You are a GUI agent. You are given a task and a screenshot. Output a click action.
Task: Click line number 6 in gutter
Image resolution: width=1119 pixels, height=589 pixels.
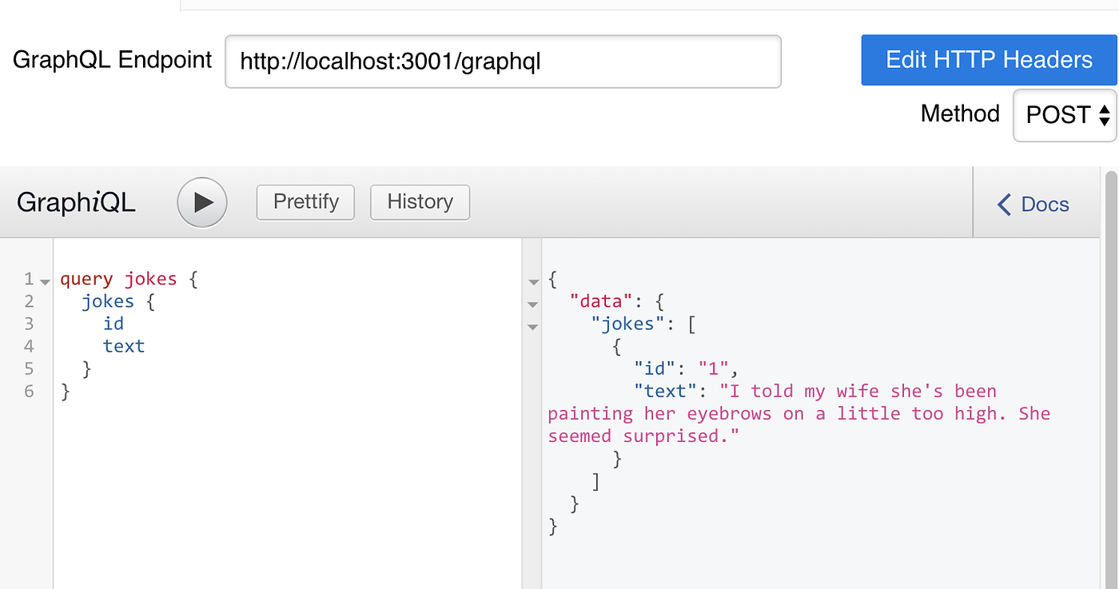pyautogui.click(x=29, y=391)
